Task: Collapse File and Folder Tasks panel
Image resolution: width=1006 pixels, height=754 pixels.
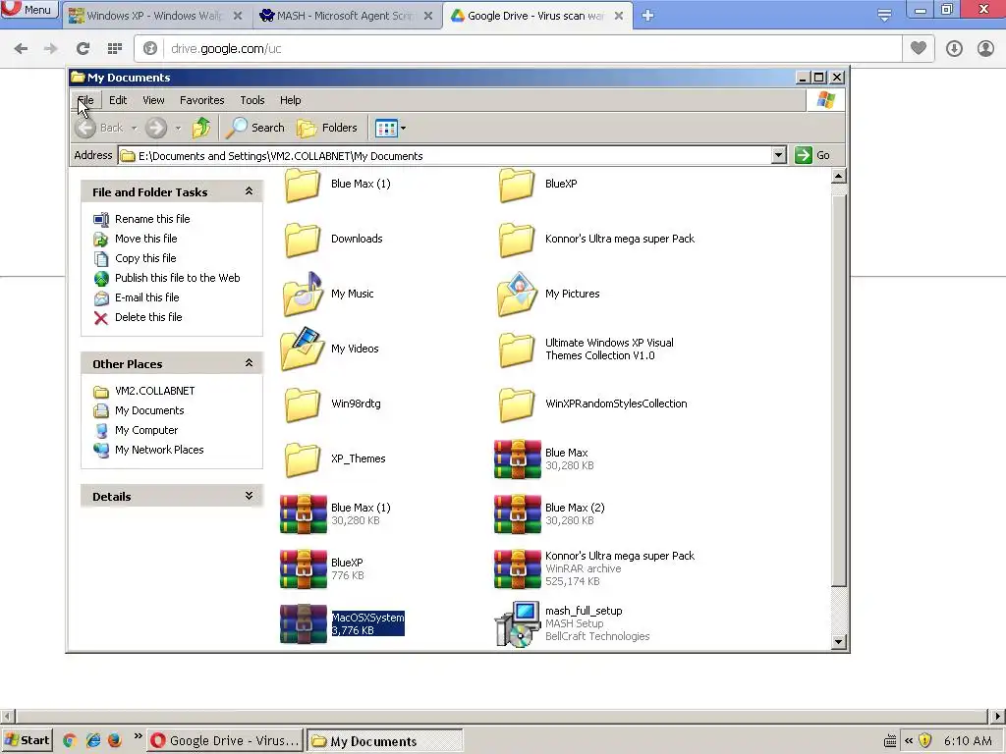Action: pos(249,191)
